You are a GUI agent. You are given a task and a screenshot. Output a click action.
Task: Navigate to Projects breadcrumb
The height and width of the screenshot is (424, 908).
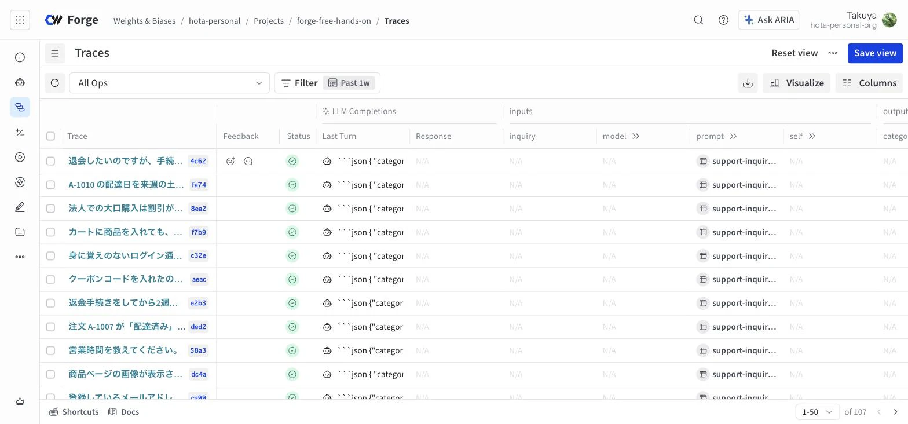(269, 21)
